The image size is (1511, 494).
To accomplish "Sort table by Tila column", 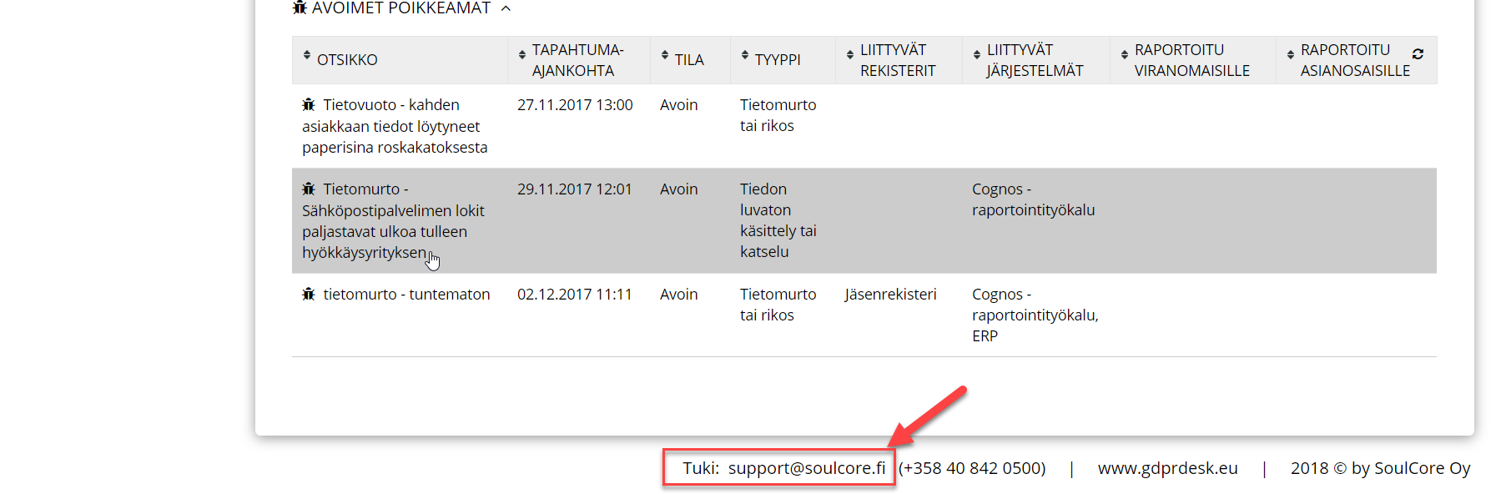I will pos(665,55).
